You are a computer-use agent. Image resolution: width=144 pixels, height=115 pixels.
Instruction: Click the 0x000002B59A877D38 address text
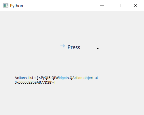point(33,83)
